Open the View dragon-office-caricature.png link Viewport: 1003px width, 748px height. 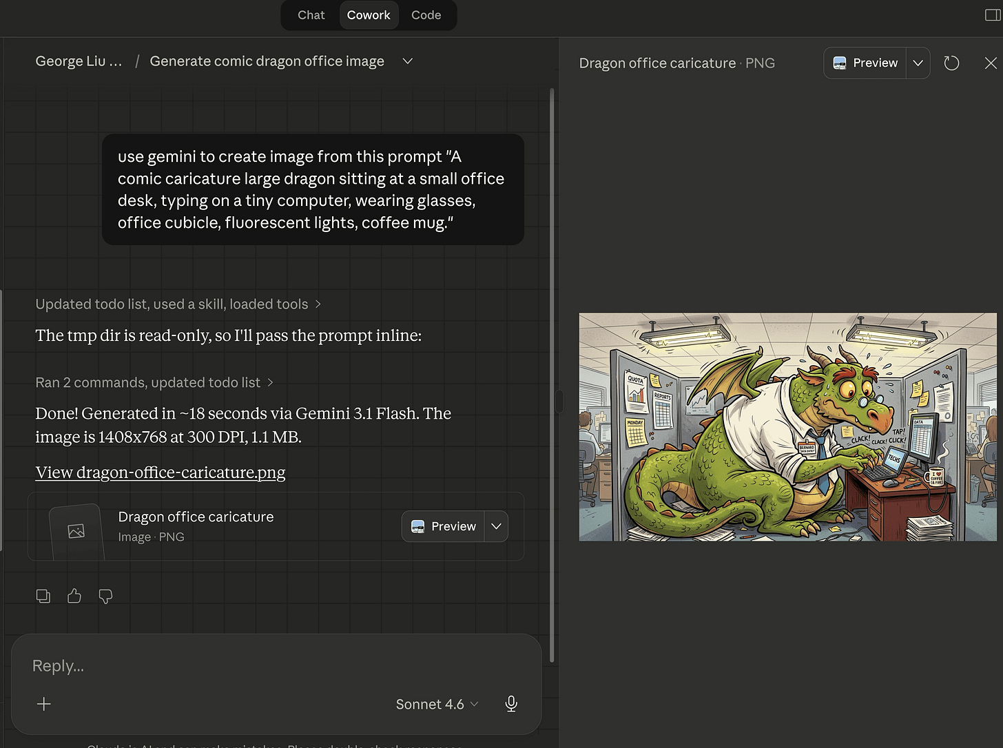(160, 472)
